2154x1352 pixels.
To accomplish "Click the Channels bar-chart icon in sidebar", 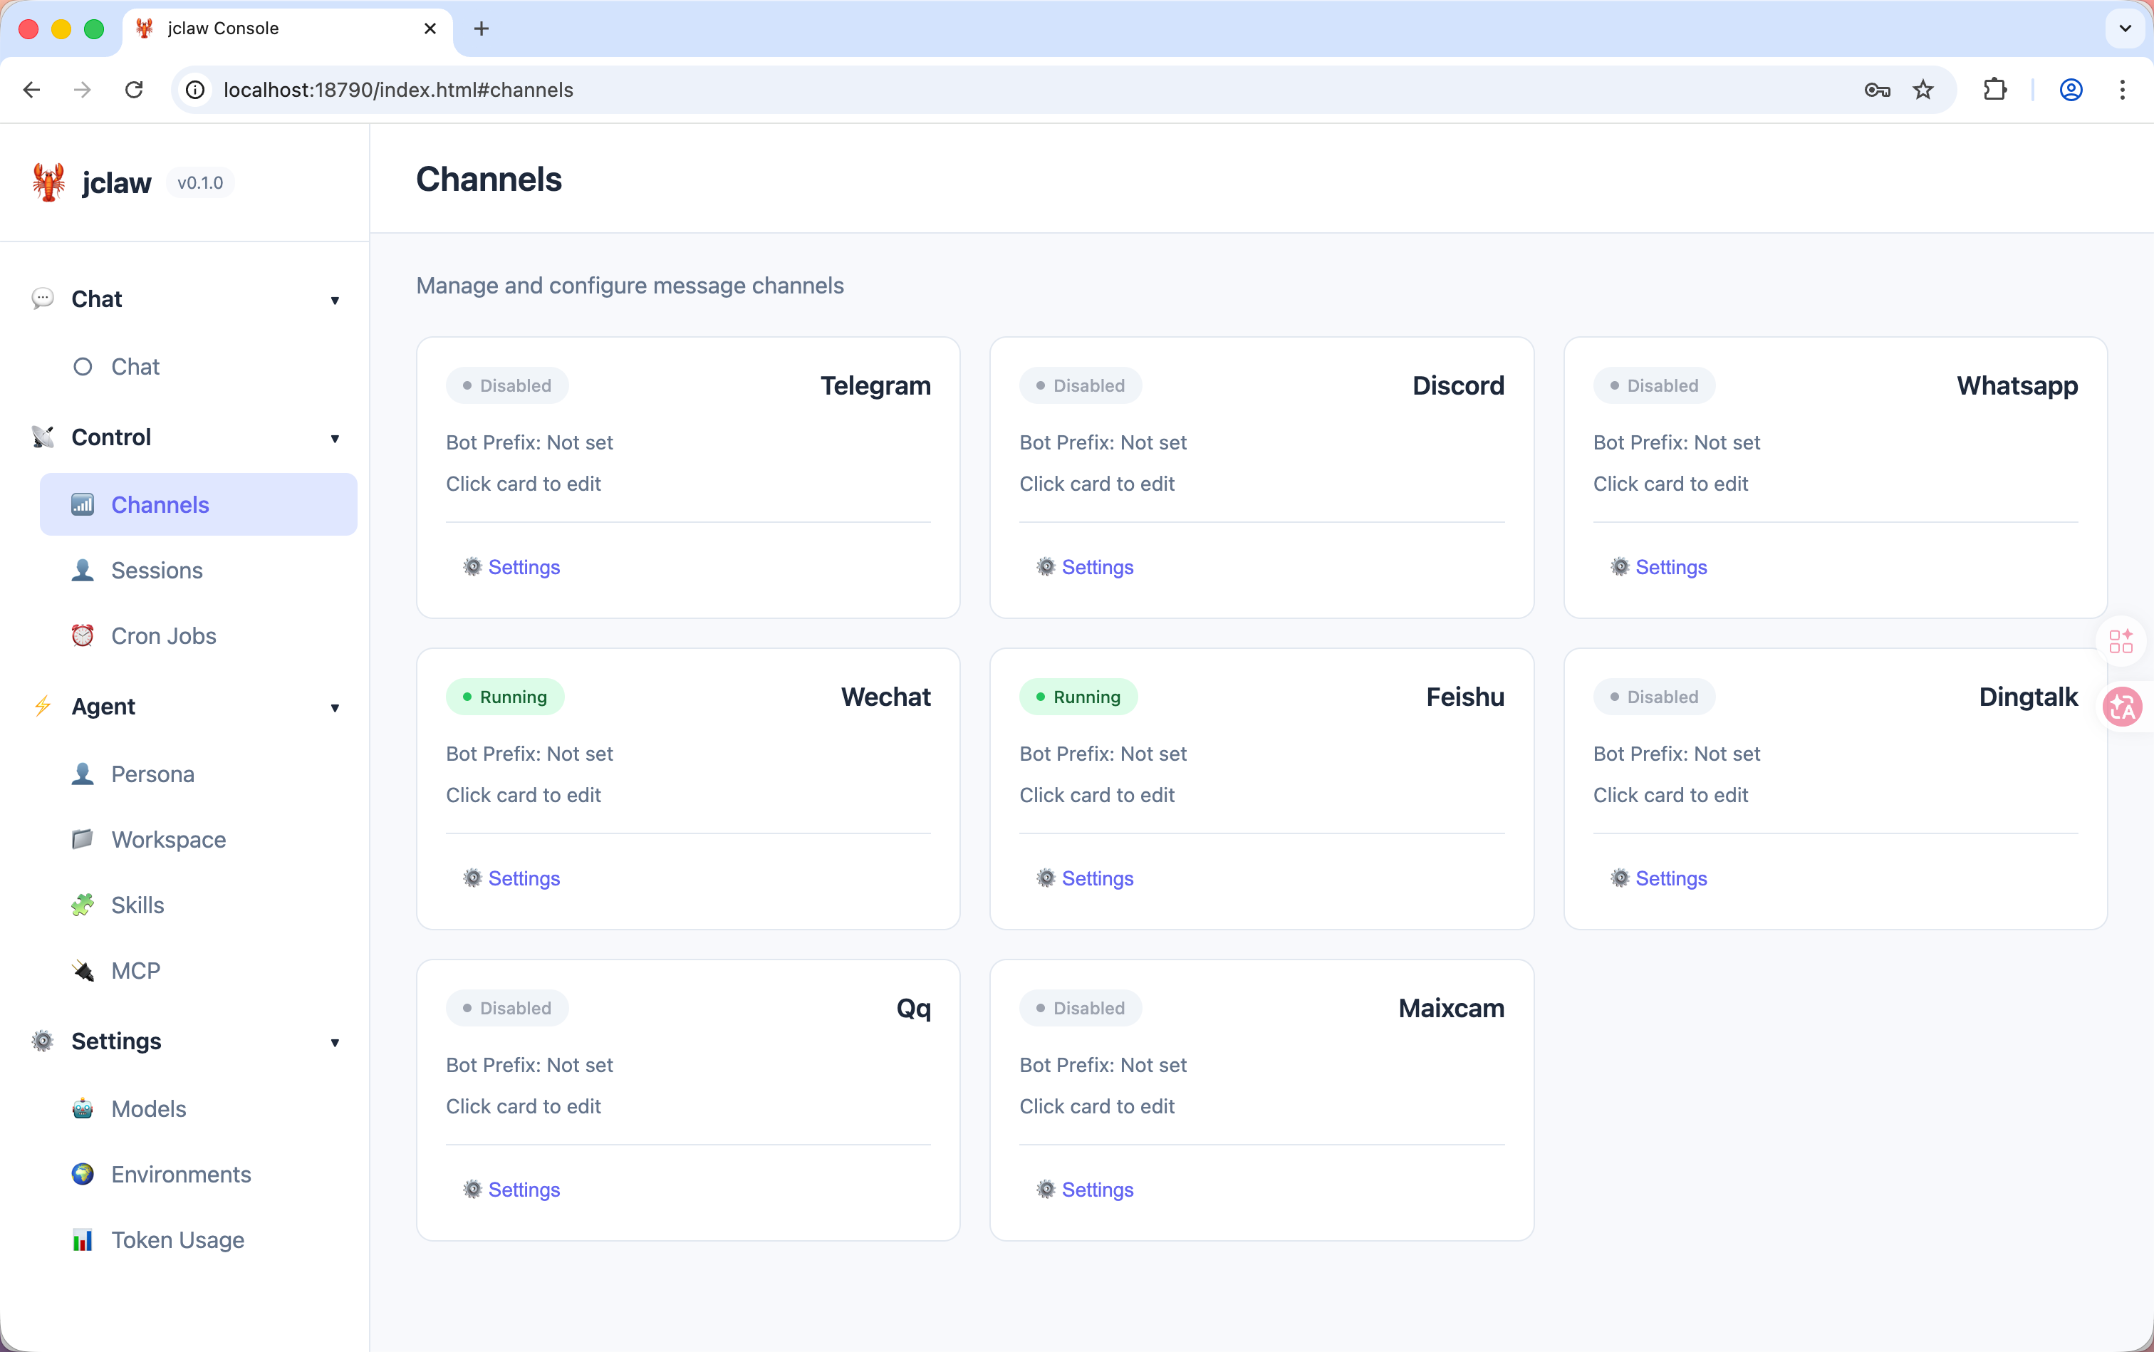I will click(82, 504).
